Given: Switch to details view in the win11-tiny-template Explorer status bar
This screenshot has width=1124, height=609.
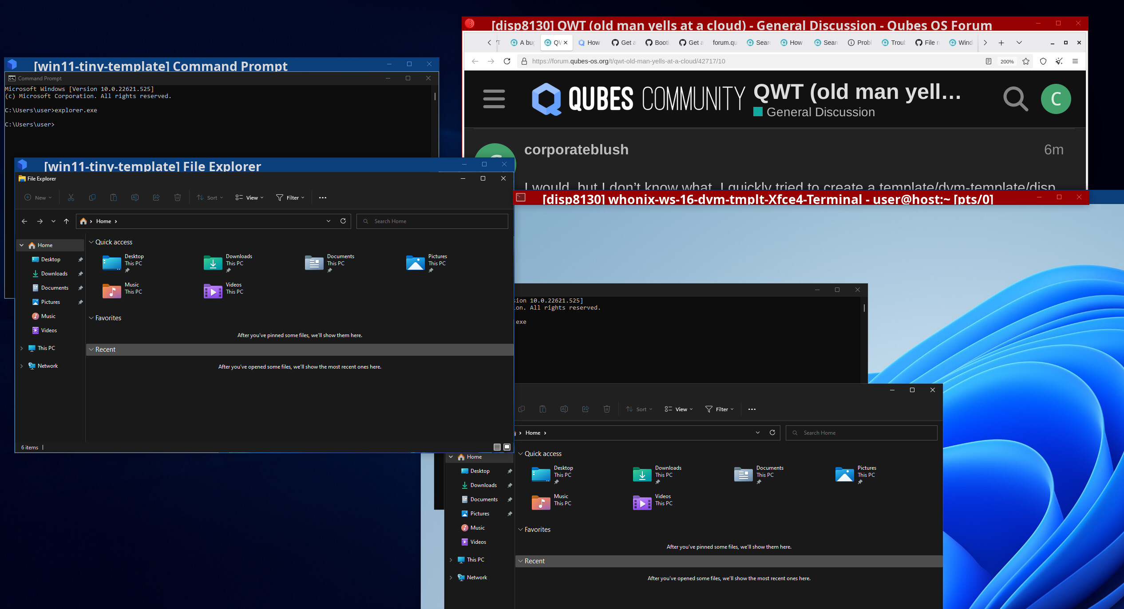Looking at the screenshot, I should point(497,447).
